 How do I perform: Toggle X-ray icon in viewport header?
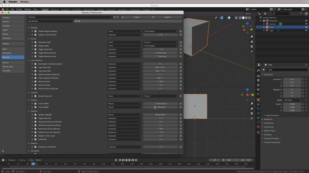(x=236, y=18)
